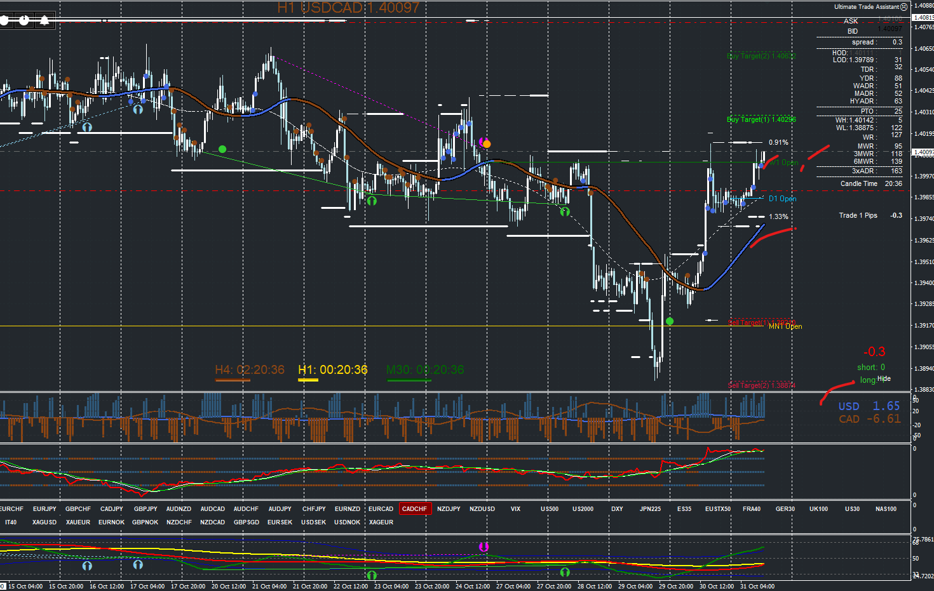Viewport: 934px width, 591px height.
Task: Select the H1 timer label
Action: click(333, 369)
